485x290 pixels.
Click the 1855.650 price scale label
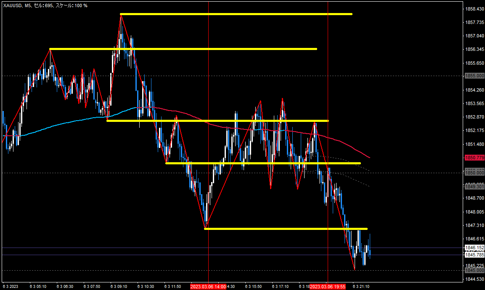pos(474,63)
